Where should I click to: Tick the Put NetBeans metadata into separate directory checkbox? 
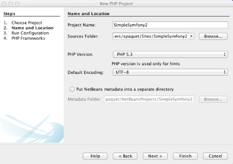point(72,89)
